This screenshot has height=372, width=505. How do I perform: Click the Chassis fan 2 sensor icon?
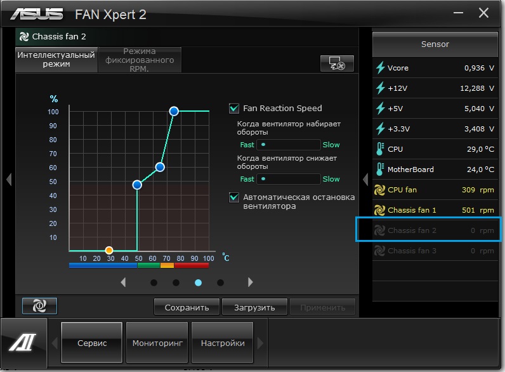tap(380, 230)
